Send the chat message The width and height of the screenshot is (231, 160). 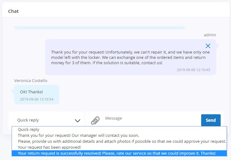(x=211, y=120)
